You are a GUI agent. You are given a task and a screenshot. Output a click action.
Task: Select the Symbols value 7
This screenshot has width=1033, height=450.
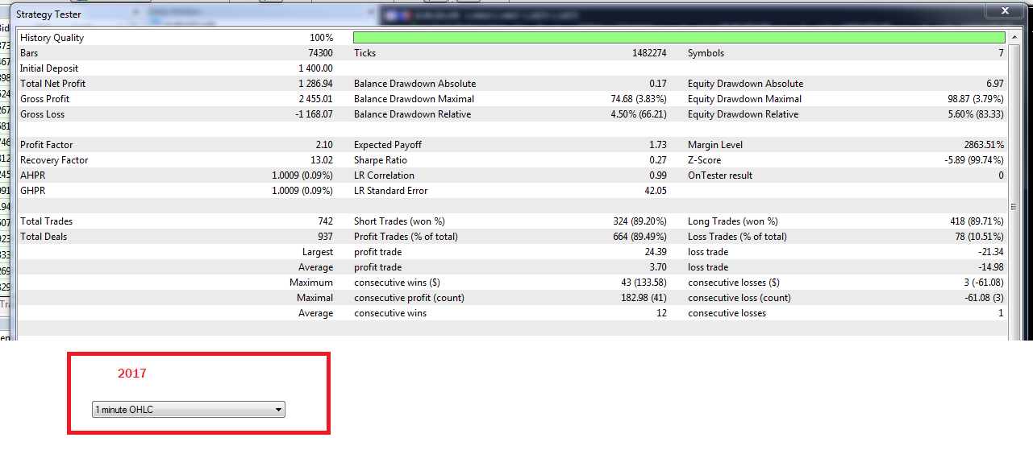pos(1001,53)
